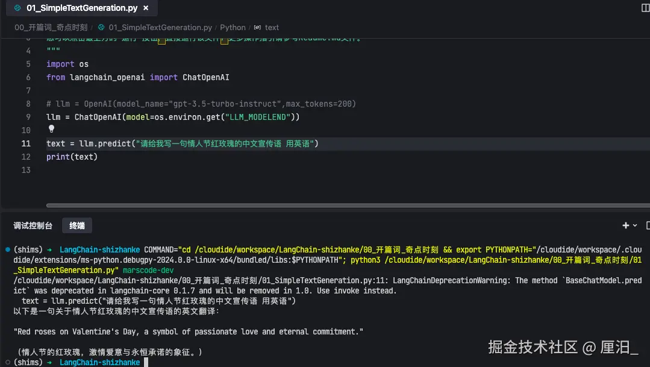Close the 01_SimpleTextGeneration.py tab
650x367 pixels.
[x=145, y=8]
